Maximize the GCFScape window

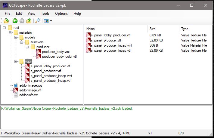[x=192, y=5]
